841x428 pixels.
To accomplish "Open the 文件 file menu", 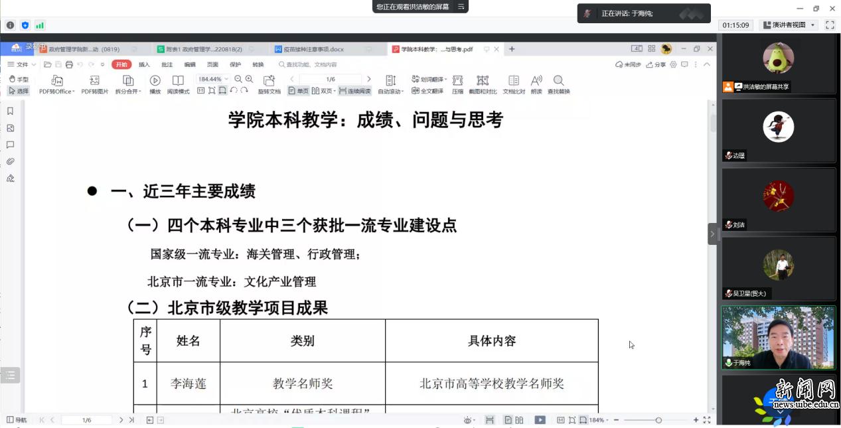I will click(x=22, y=64).
